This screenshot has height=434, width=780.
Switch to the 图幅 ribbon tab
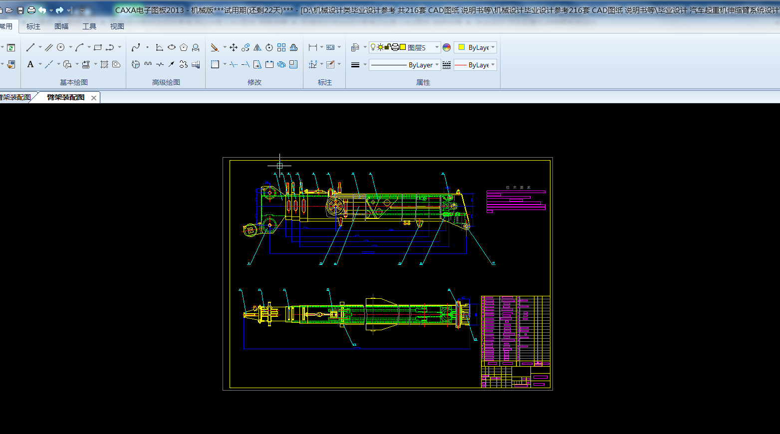coord(61,26)
